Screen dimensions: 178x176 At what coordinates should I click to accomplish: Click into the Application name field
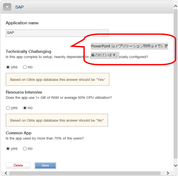57,33
